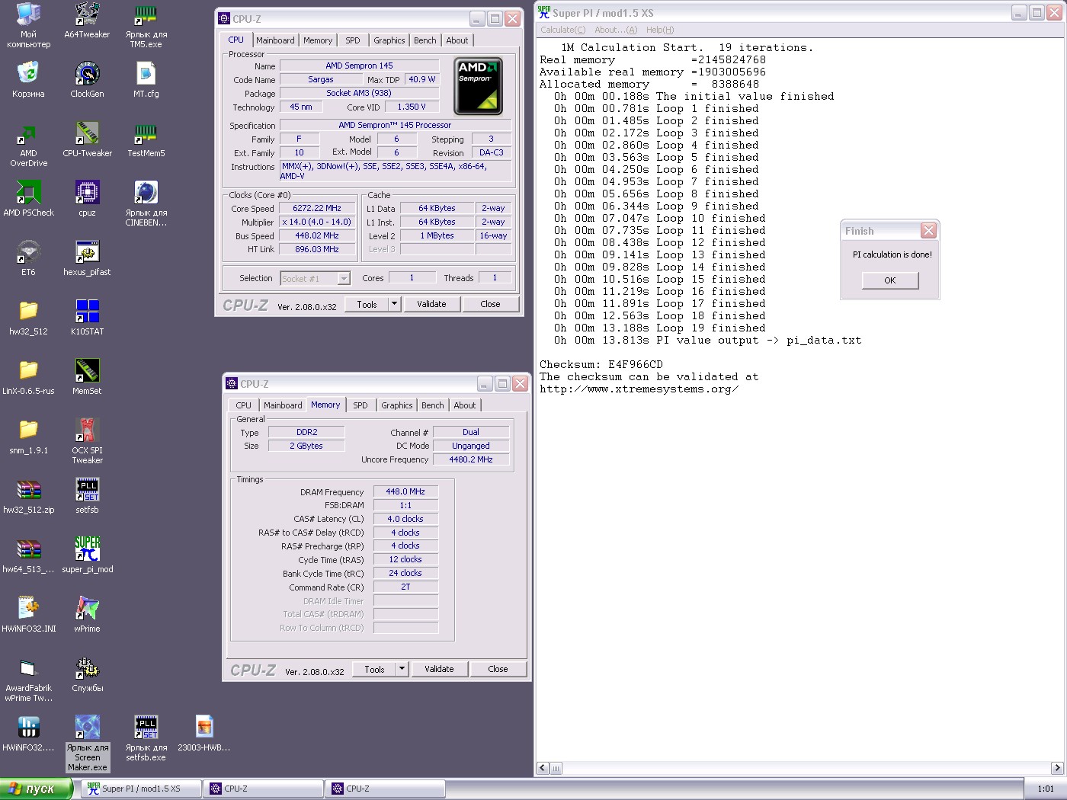This screenshot has width=1067, height=800.
Task: Open the Help menu in Super PI
Action: click(660, 30)
